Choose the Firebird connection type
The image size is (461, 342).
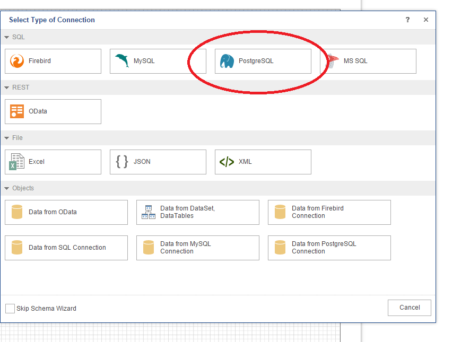53,61
